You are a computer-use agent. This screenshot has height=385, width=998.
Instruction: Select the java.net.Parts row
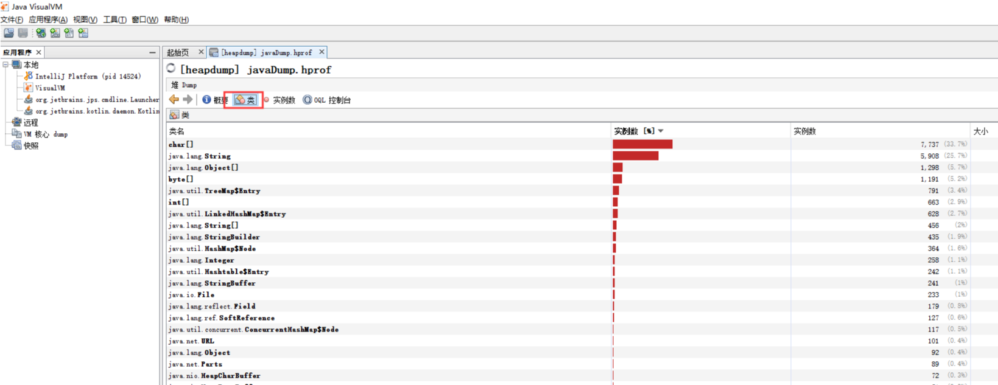point(582,364)
